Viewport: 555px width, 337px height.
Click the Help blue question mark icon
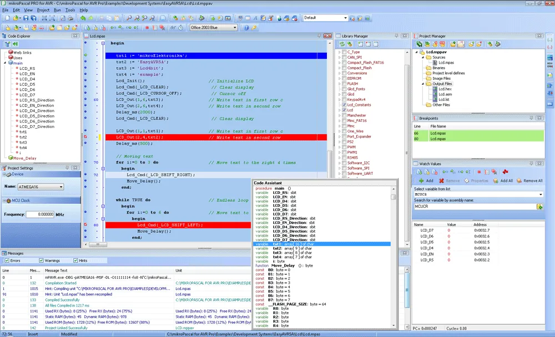(246, 27)
